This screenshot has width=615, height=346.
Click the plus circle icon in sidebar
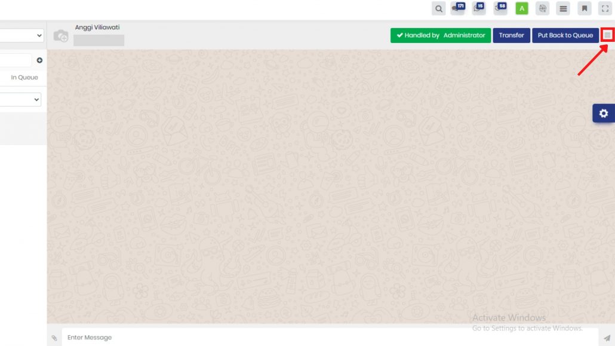pos(39,60)
